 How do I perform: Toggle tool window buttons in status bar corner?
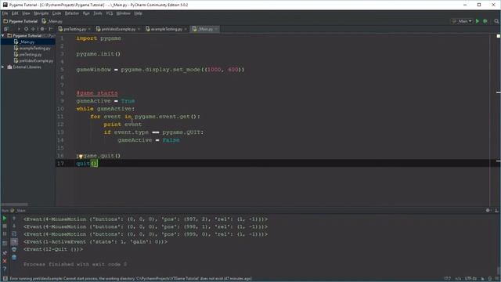click(x=5, y=279)
